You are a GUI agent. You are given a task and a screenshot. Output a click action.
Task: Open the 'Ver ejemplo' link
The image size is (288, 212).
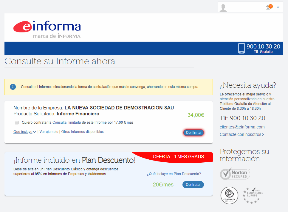click(x=49, y=131)
